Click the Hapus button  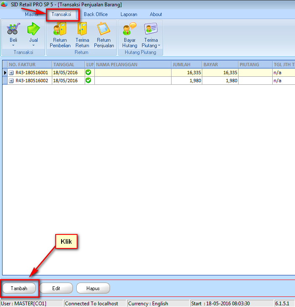(93, 288)
